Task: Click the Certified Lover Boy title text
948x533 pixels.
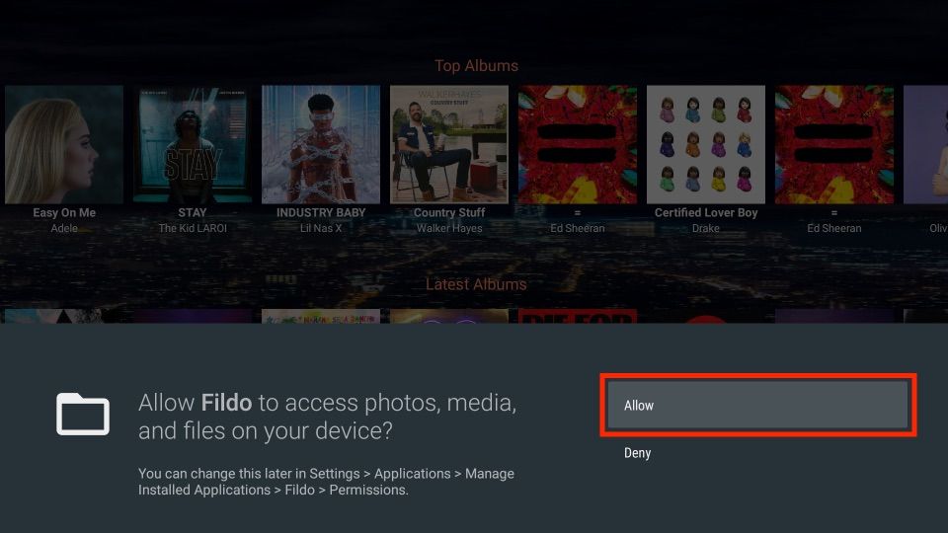Action: [706, 213]
